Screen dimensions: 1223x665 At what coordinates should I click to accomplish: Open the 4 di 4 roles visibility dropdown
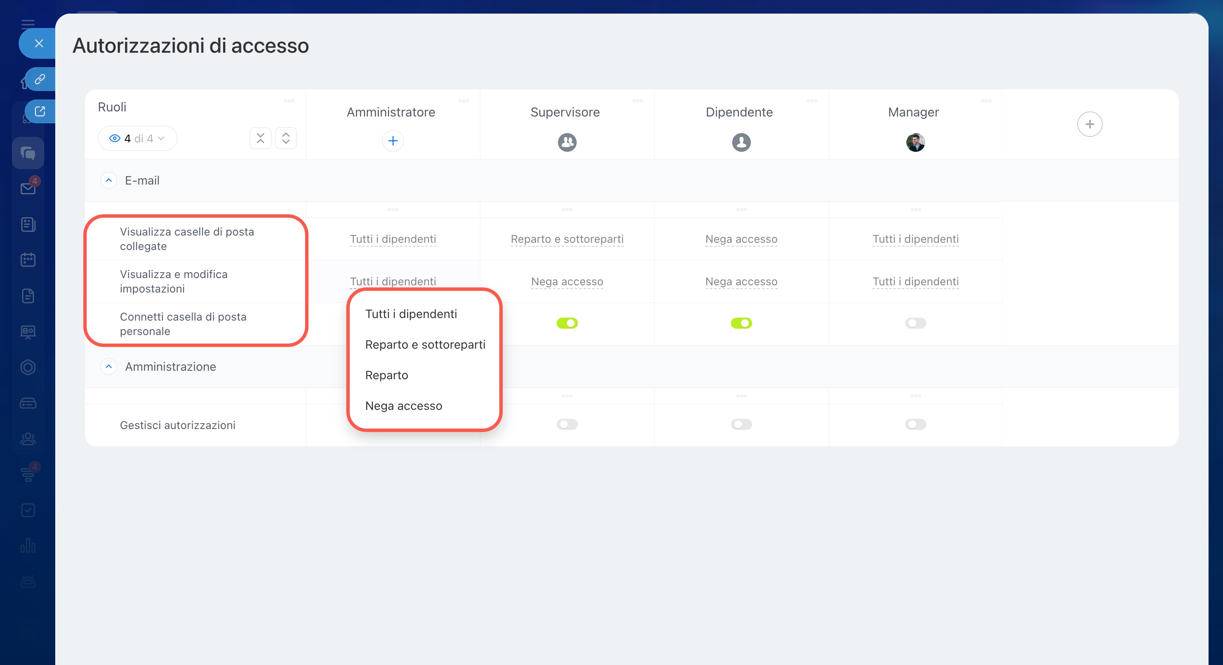(137, 138)
